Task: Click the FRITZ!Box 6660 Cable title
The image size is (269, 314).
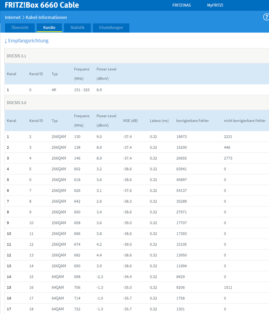Action: click(x=42, y=5)
